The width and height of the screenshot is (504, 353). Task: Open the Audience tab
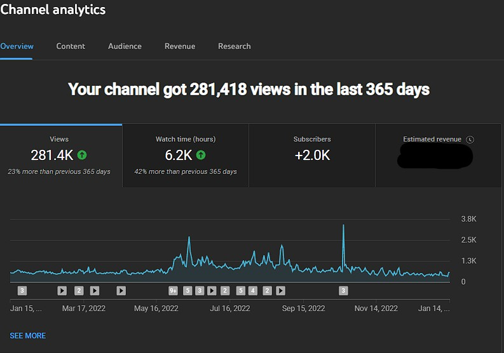point(125,46)
